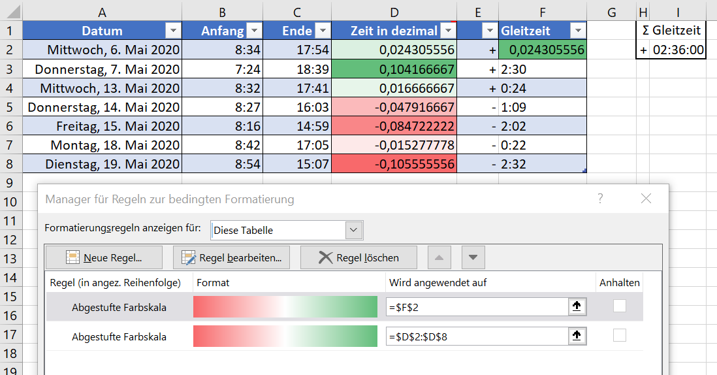Open the Ende column filter dropdown
The height and width of the screenshot is (375, 717).
coord(323,31)
